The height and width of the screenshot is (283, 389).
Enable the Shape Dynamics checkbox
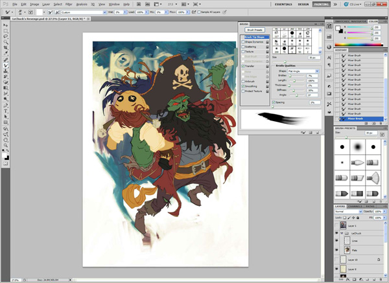243,42
